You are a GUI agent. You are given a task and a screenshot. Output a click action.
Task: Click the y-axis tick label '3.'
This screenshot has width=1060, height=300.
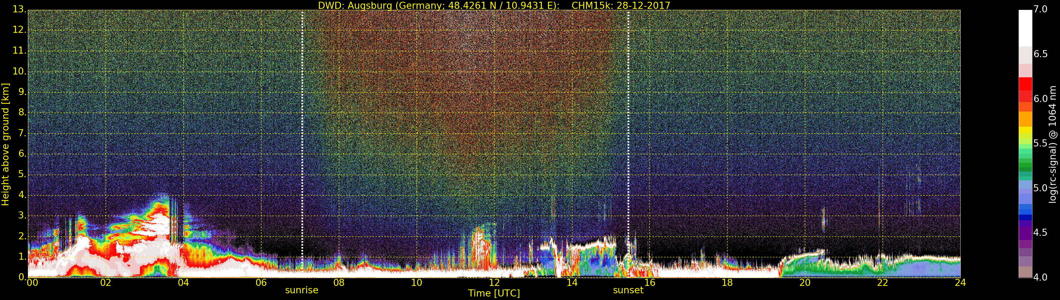click(22, 215)
